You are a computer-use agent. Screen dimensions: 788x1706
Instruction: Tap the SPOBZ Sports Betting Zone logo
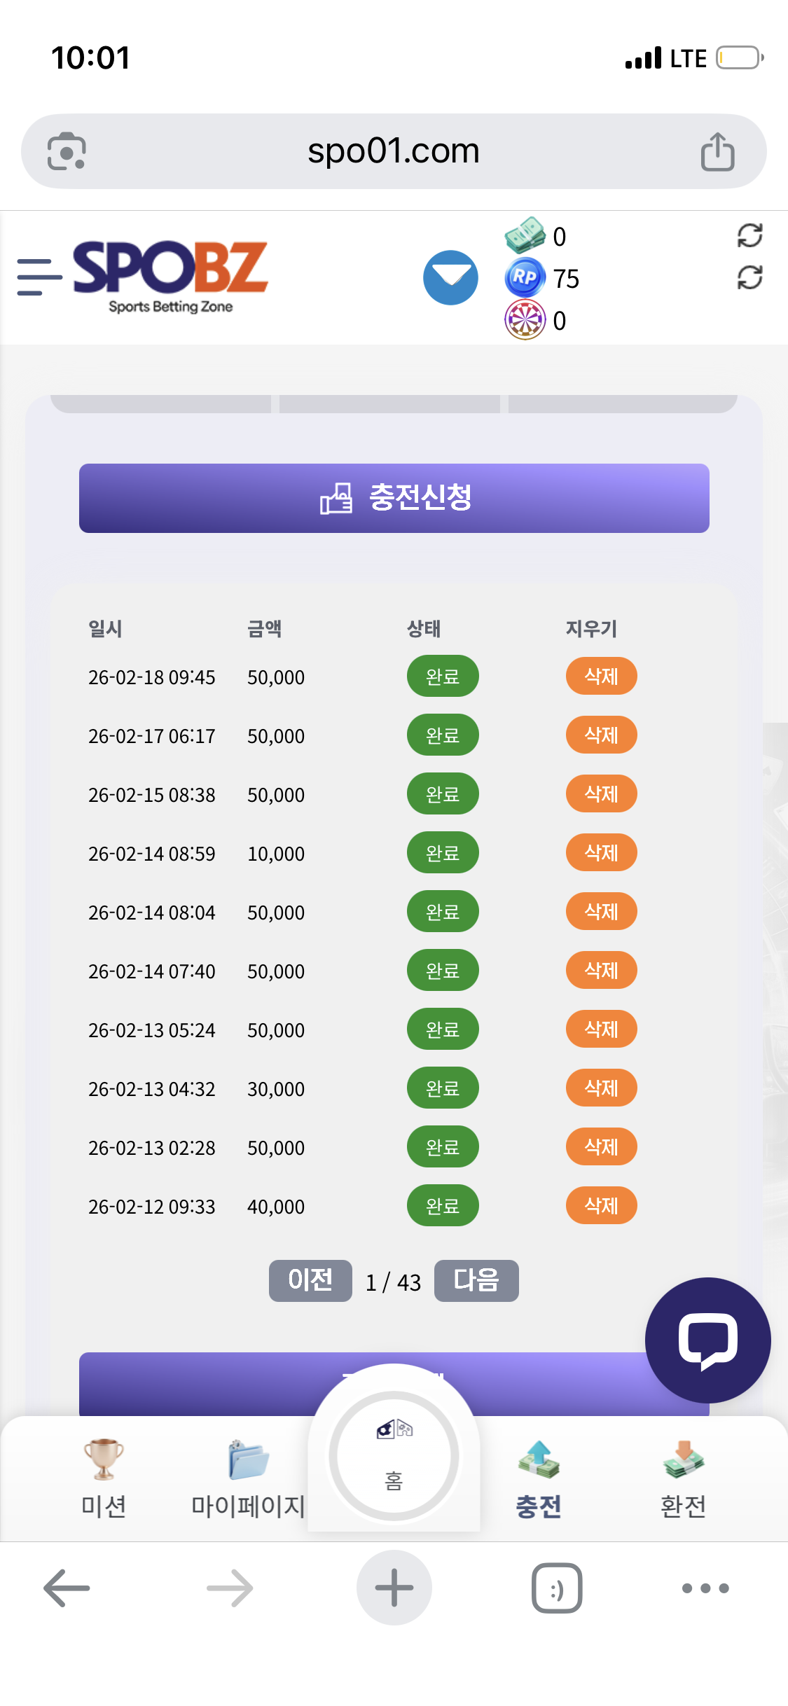coord(170,276)
